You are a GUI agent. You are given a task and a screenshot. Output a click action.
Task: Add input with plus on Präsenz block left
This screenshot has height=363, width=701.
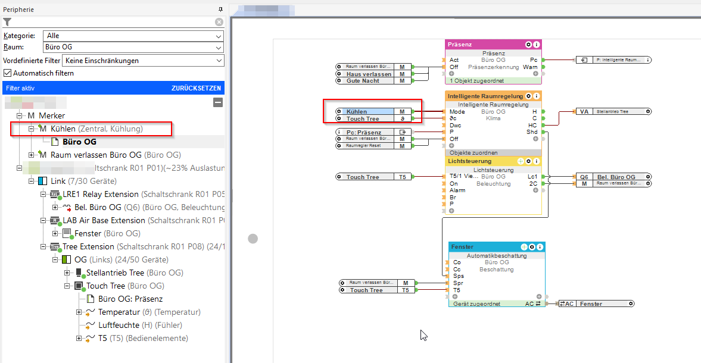point(451,74)
